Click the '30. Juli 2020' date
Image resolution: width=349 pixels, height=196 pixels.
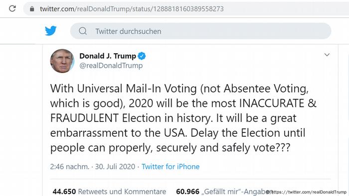(x=115, y=167)
